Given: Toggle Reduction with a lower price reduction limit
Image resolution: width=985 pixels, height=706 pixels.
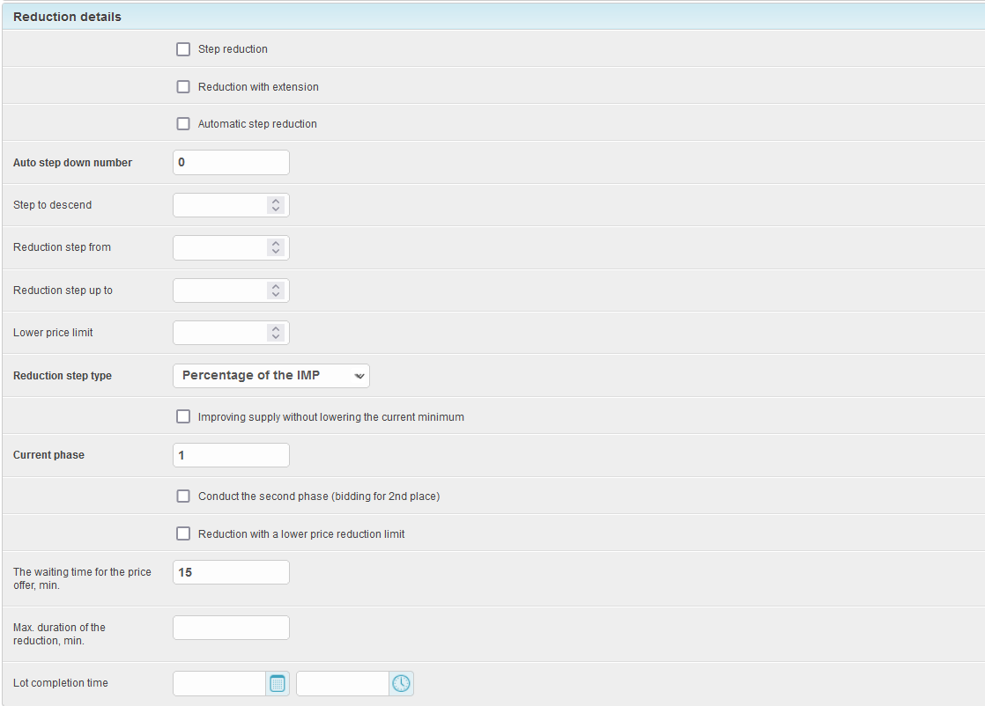Looking at the screenshot, I should 183,533.
